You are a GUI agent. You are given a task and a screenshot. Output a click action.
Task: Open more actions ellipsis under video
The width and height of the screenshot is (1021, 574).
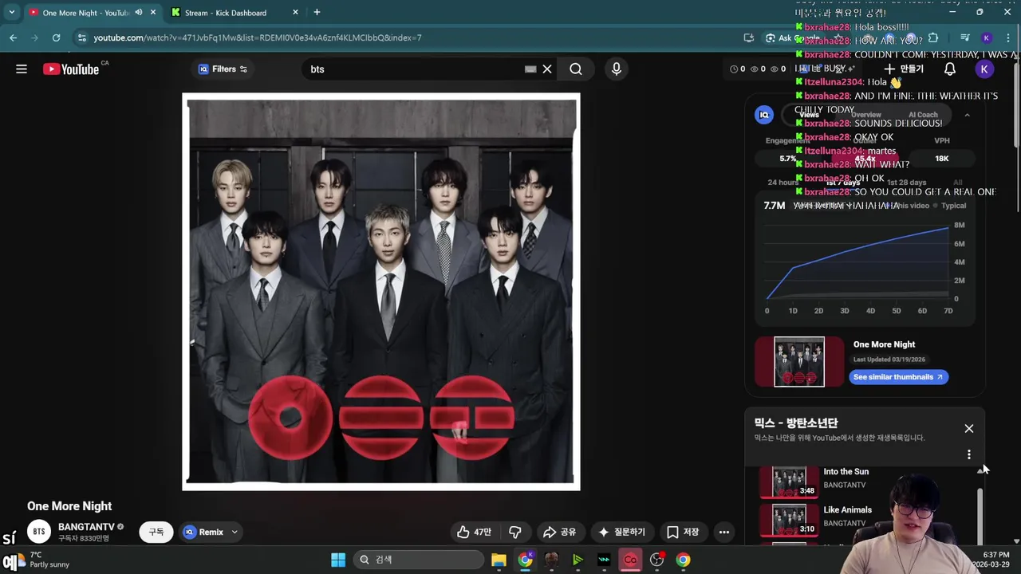(x=723, y=532)
